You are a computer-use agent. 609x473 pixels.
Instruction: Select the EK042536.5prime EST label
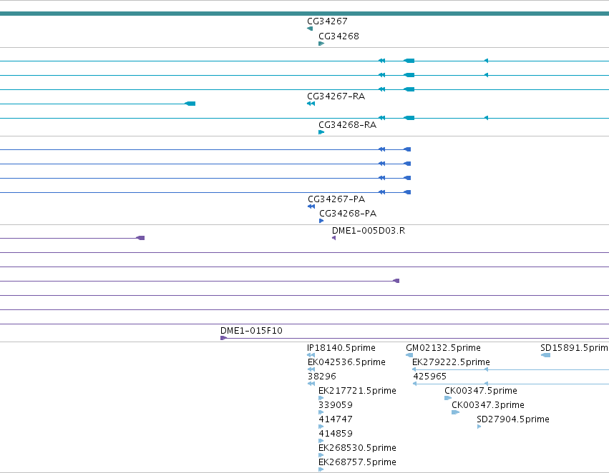pos(346,362)
